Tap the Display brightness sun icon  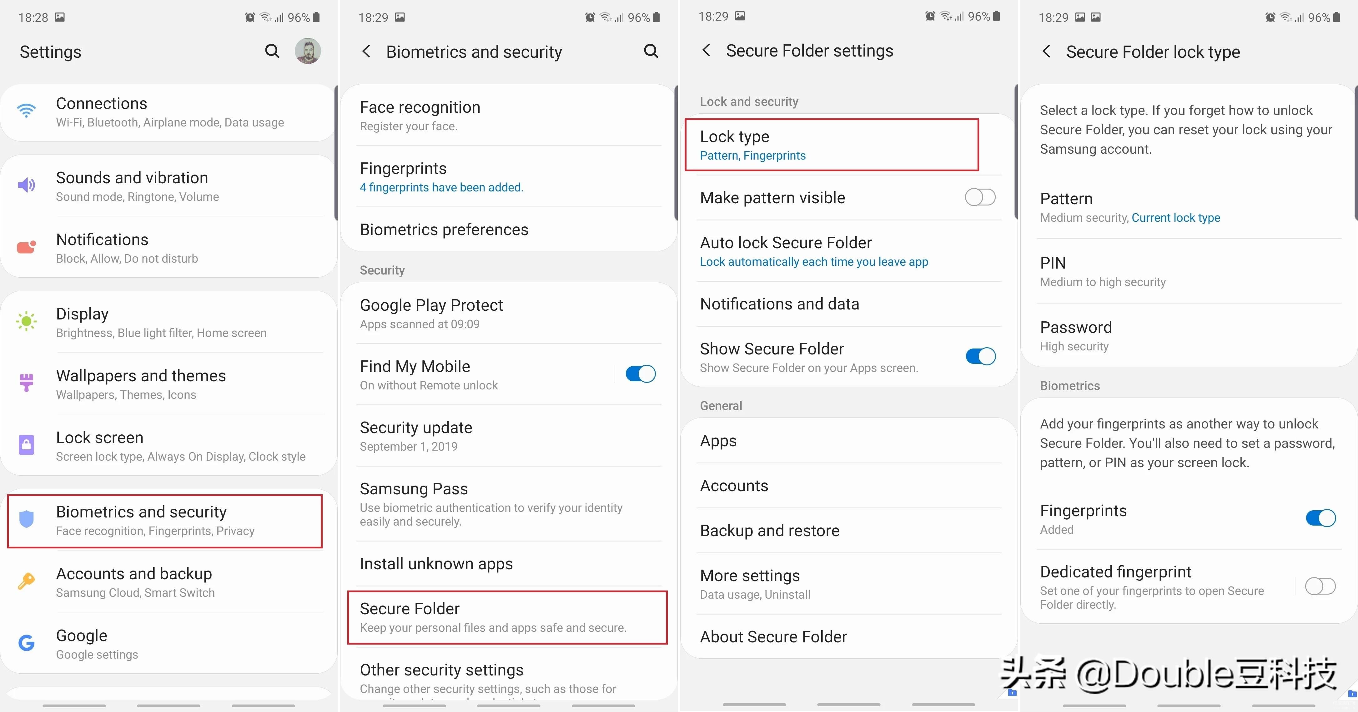pos(26,321)
